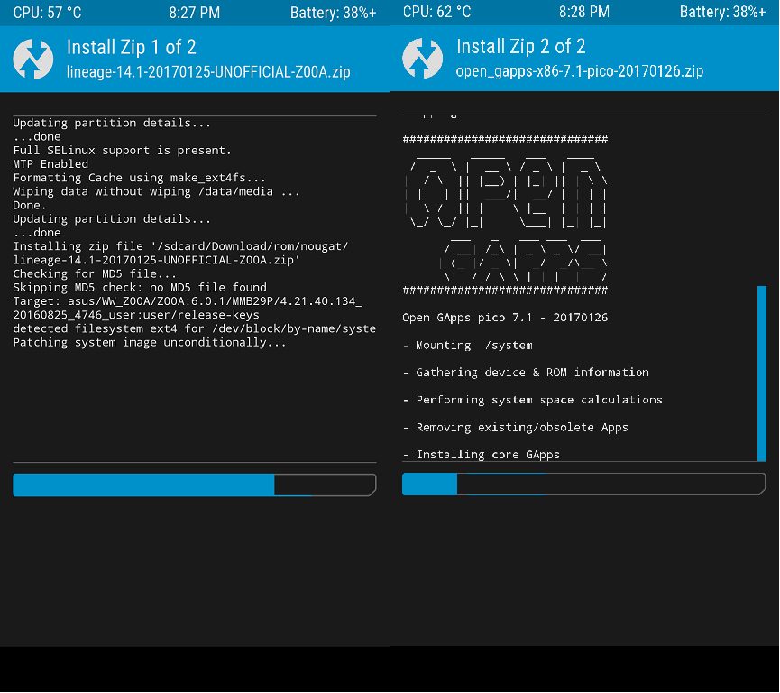Image resolution: width=780 pixels, height=693 pixels.
Task: Click 'Target: asus/WW_Z00A' log line
Action: click(x=188, y=309)
